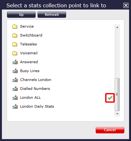Click the vertical scrollbar thumb

coord(117,94)
